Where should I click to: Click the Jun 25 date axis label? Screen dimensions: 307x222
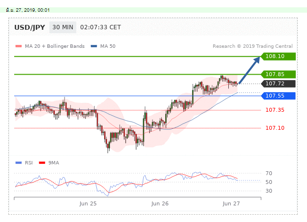[88, 203]
